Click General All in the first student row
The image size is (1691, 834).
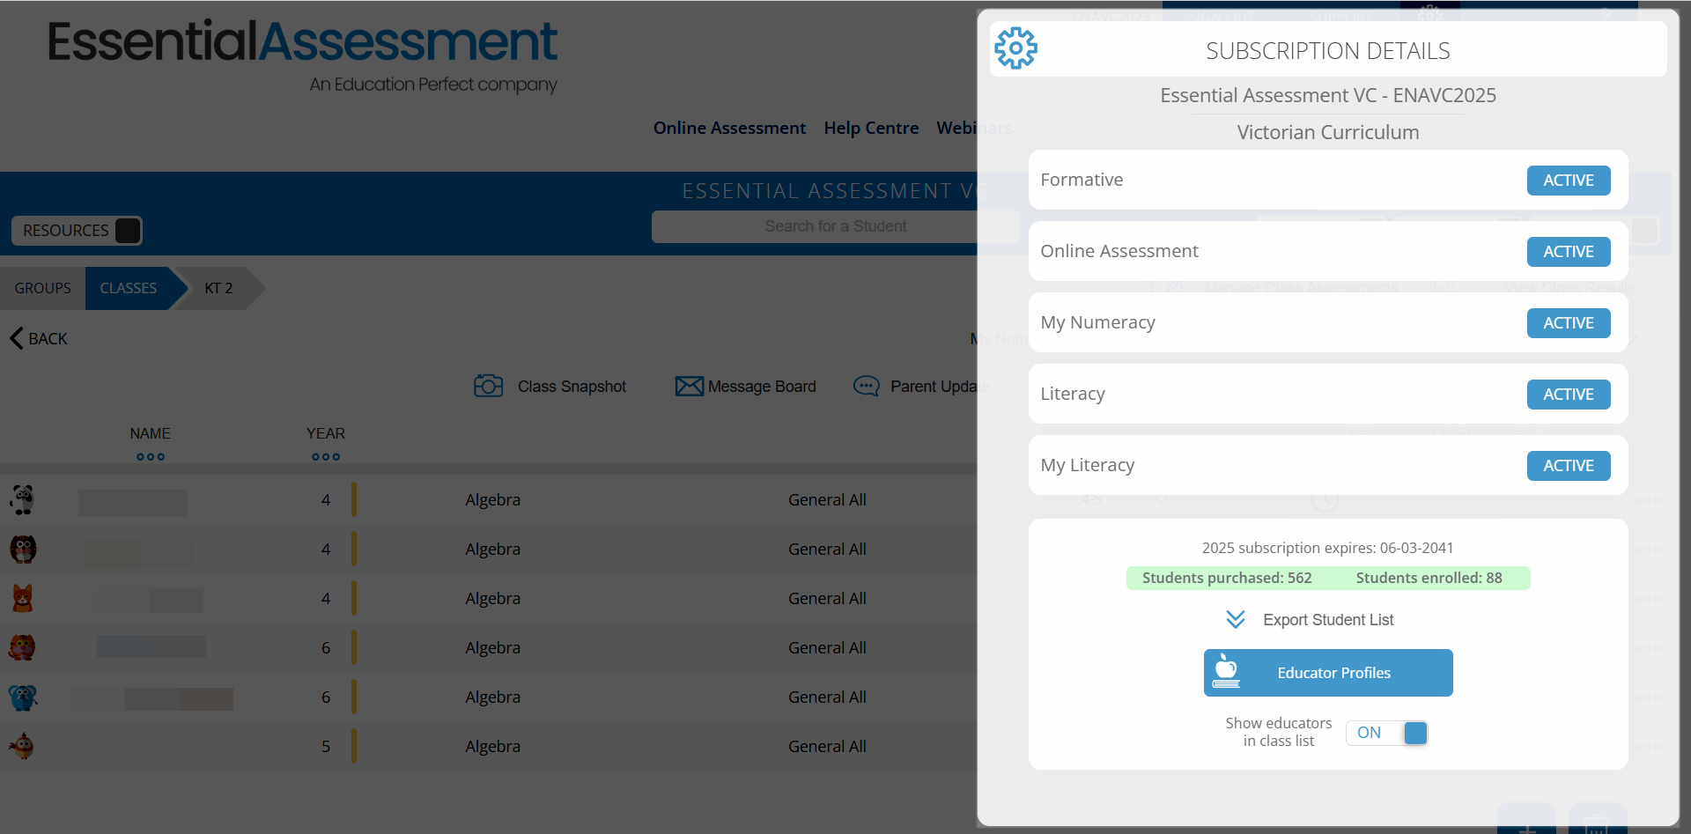click(x=827, y=499)
